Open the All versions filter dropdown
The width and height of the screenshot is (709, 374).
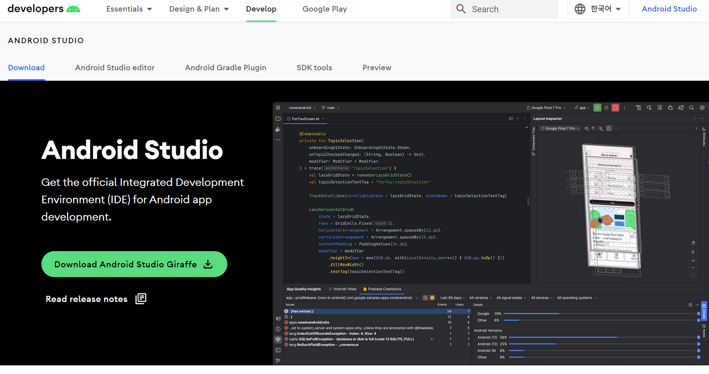pos(480,298)
